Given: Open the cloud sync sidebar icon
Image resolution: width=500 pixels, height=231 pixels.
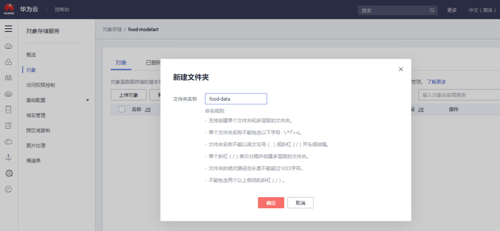Looking at the screenshot, I should click(9, 141).
